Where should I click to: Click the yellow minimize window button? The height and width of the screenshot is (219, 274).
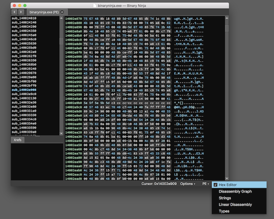[20, 5]
